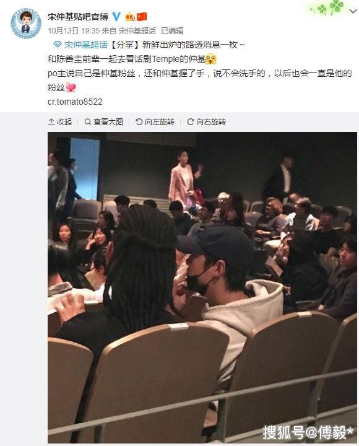Screen dimensions: 359x446
Task: Click the clockwise rotate icon
Action: pos(190,122)
